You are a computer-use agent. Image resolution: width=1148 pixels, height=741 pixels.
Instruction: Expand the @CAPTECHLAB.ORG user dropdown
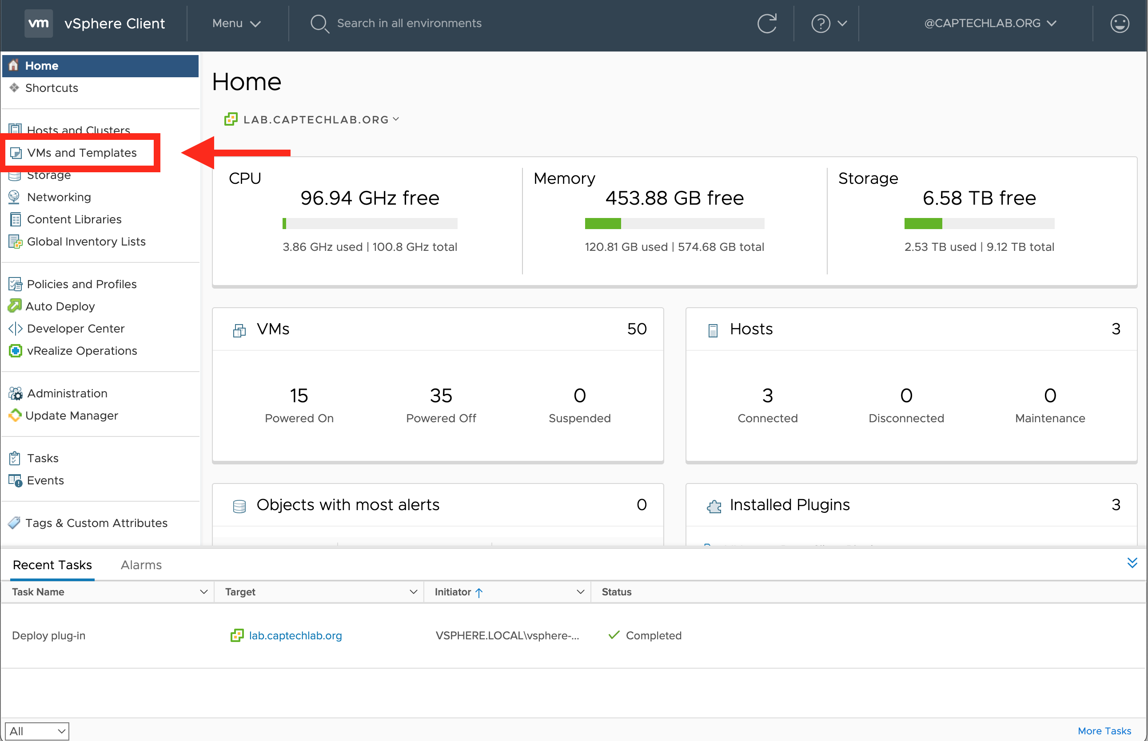[990, 24]
